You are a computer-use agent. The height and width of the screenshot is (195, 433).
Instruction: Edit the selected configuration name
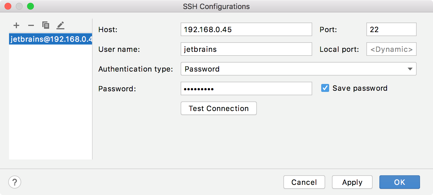60,25
